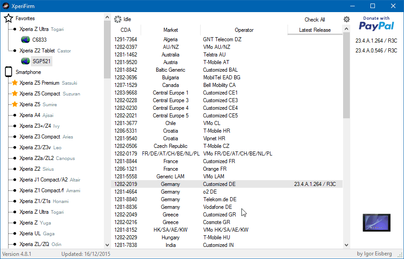Select firmware 23.4.A.0.546 / R3C in right panel
The image size is (404, 259).
[x=376, y=51]
